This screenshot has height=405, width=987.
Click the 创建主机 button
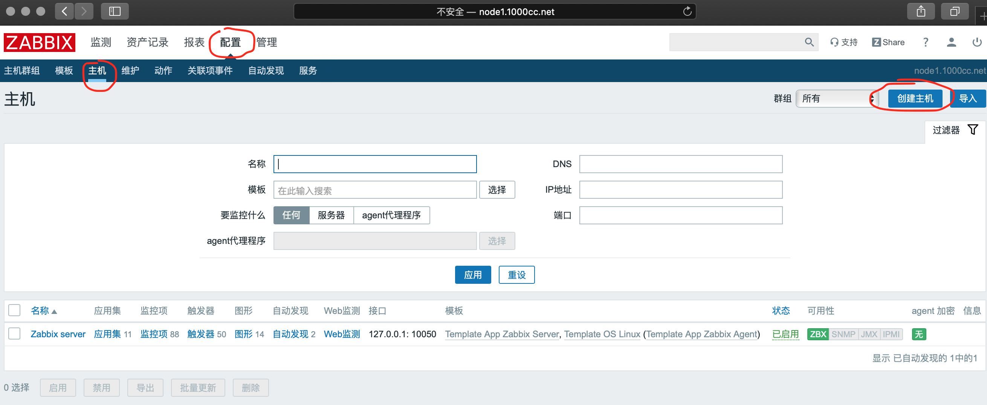[x=915, y=99]
